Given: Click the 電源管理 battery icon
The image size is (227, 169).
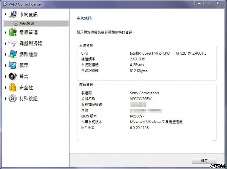Looking at the screenshot, I should point(13,32).
